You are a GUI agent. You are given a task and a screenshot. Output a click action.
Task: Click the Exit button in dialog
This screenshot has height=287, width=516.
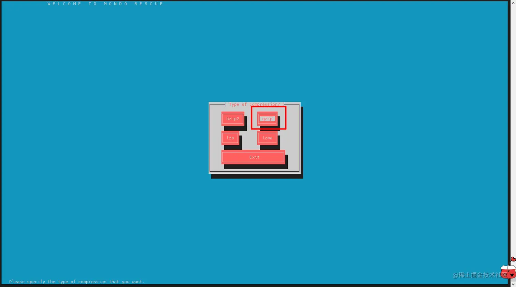tap(253, 157)
